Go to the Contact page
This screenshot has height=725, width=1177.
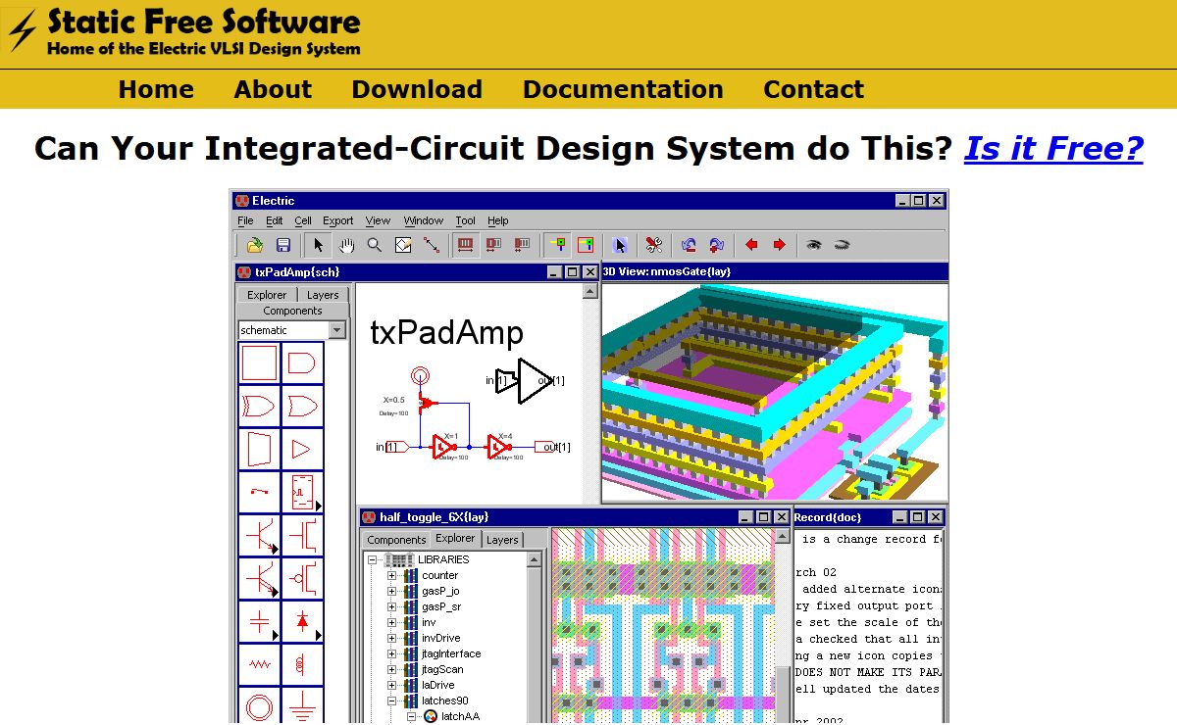click(813, 89)
